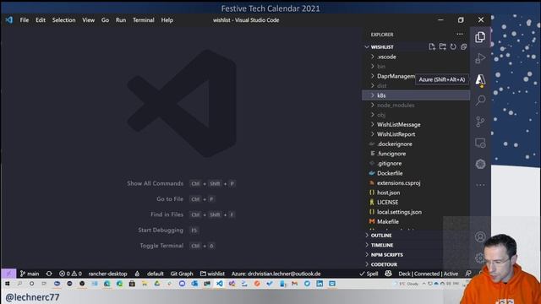
Task: Open the Search view in activity bar
Action: click(480, 100)
